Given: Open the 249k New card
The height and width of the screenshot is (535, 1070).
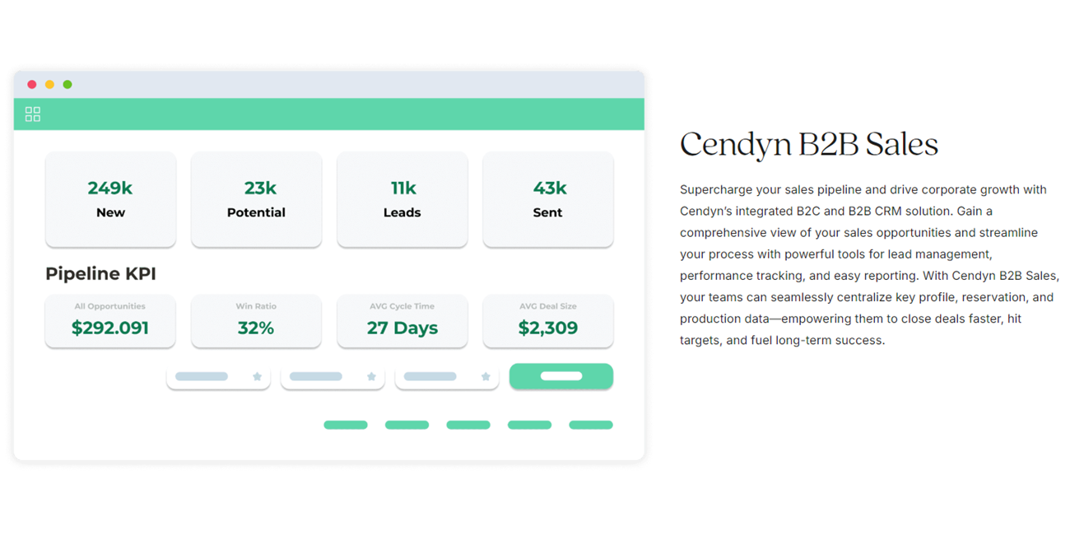Looking at the screenshot, I should click(x=110, y=199).
